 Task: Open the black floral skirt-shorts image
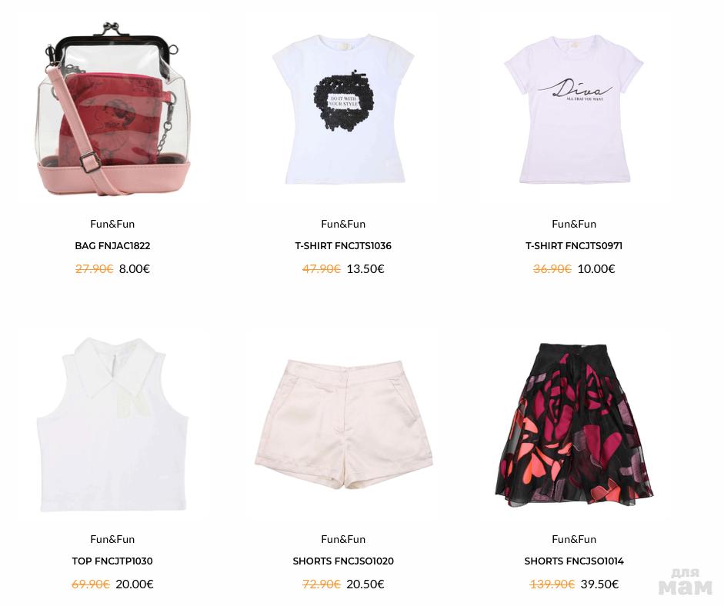tap(574, 425)
